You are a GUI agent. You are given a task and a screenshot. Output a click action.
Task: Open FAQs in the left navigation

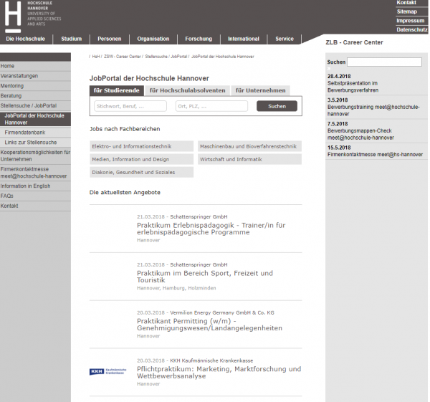[35, 196]
